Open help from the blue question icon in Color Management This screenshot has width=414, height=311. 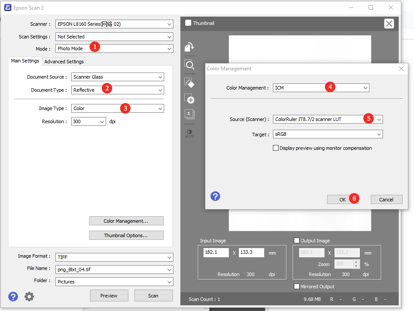click(x=215, y=196)
